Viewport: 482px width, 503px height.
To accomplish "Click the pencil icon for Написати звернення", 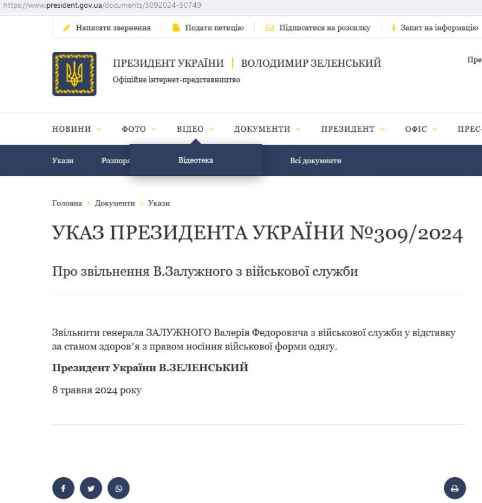I will (x=67, y=28).
